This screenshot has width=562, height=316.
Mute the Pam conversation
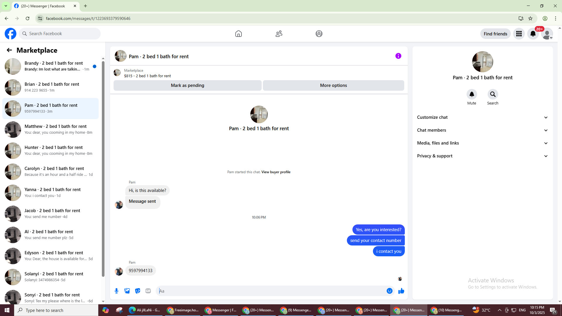point(472,94)
